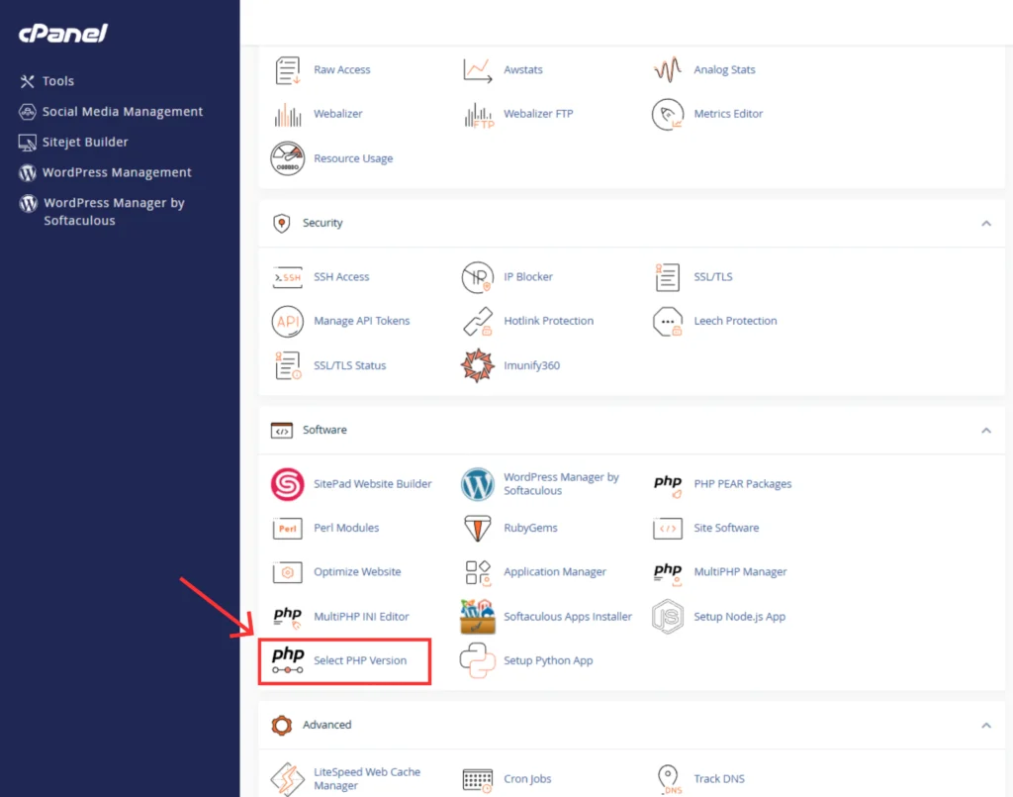Image resolution: width=1013 pixels, height=797 pixels.
Task: Click the Software code-window header icon
Action: [281, 431]
